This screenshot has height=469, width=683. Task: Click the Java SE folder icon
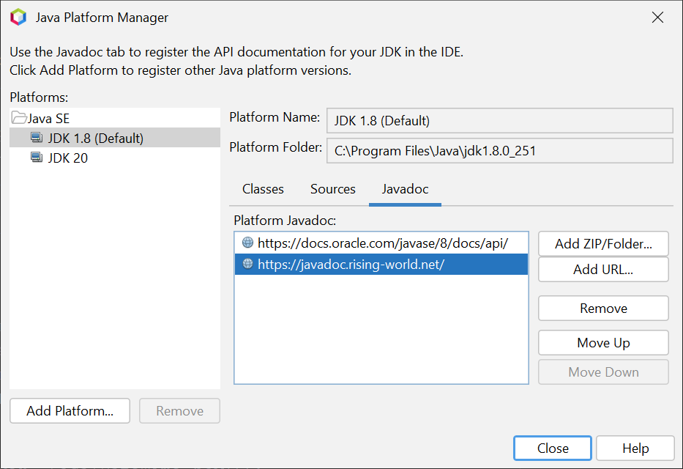pos(19,118)
